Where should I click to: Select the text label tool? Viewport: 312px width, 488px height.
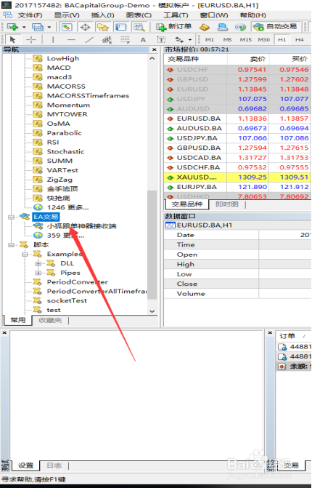point(161,39)
